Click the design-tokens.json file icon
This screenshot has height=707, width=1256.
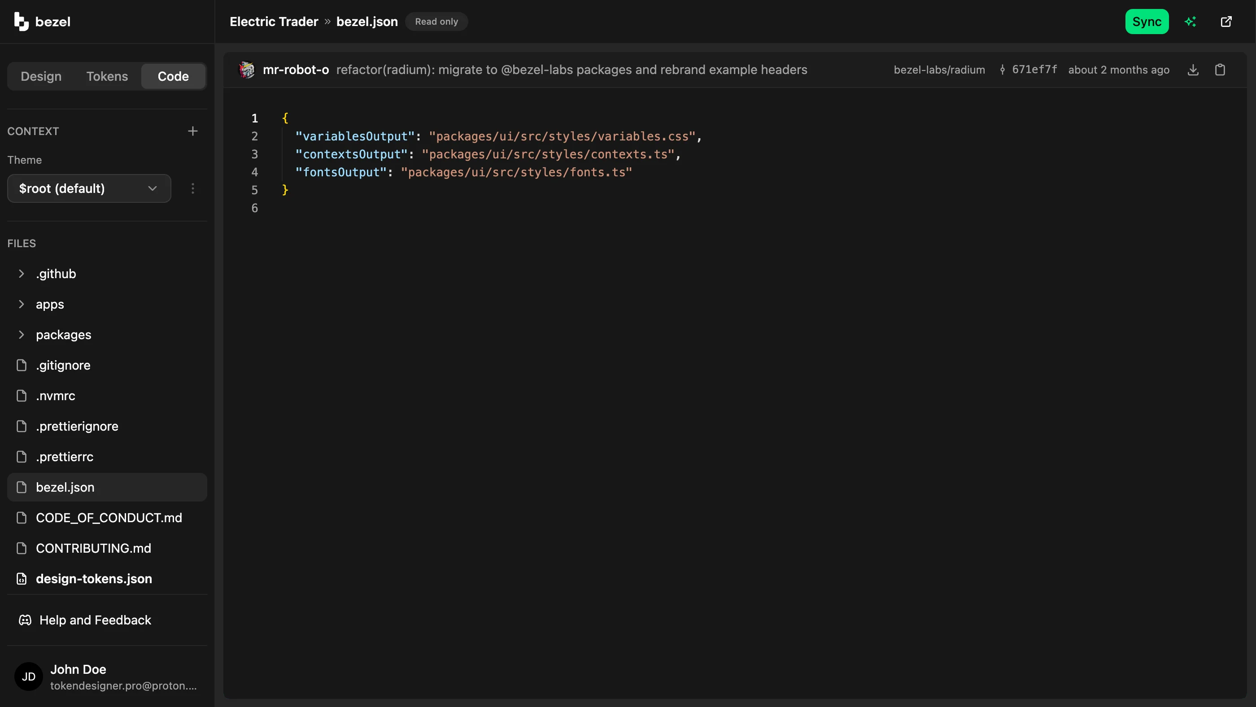(22, 579)
